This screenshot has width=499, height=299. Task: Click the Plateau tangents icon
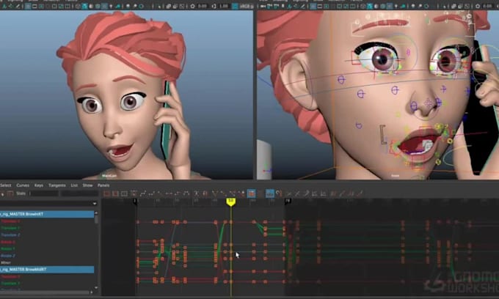pos(186,193)
